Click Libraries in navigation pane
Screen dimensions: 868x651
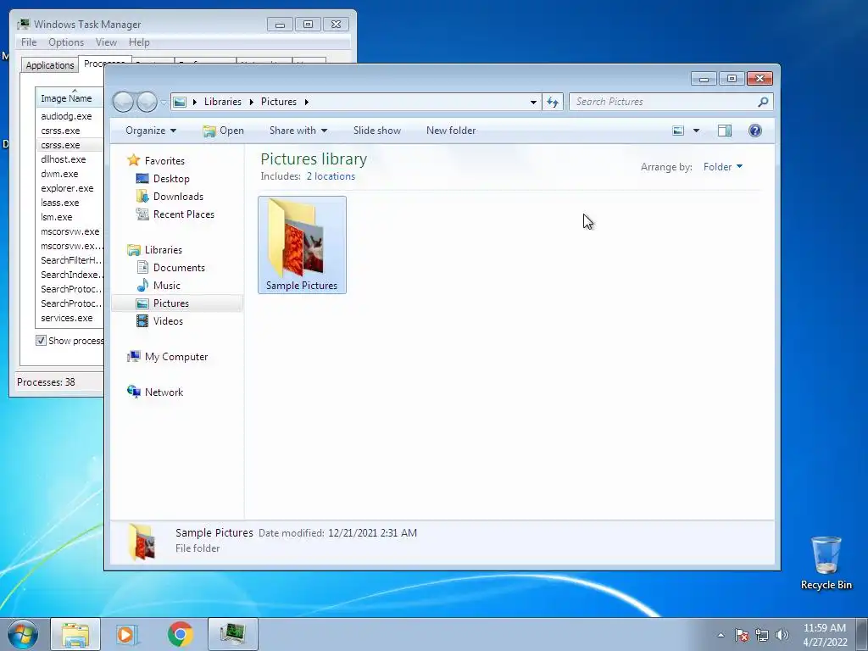tap(163, 250)
